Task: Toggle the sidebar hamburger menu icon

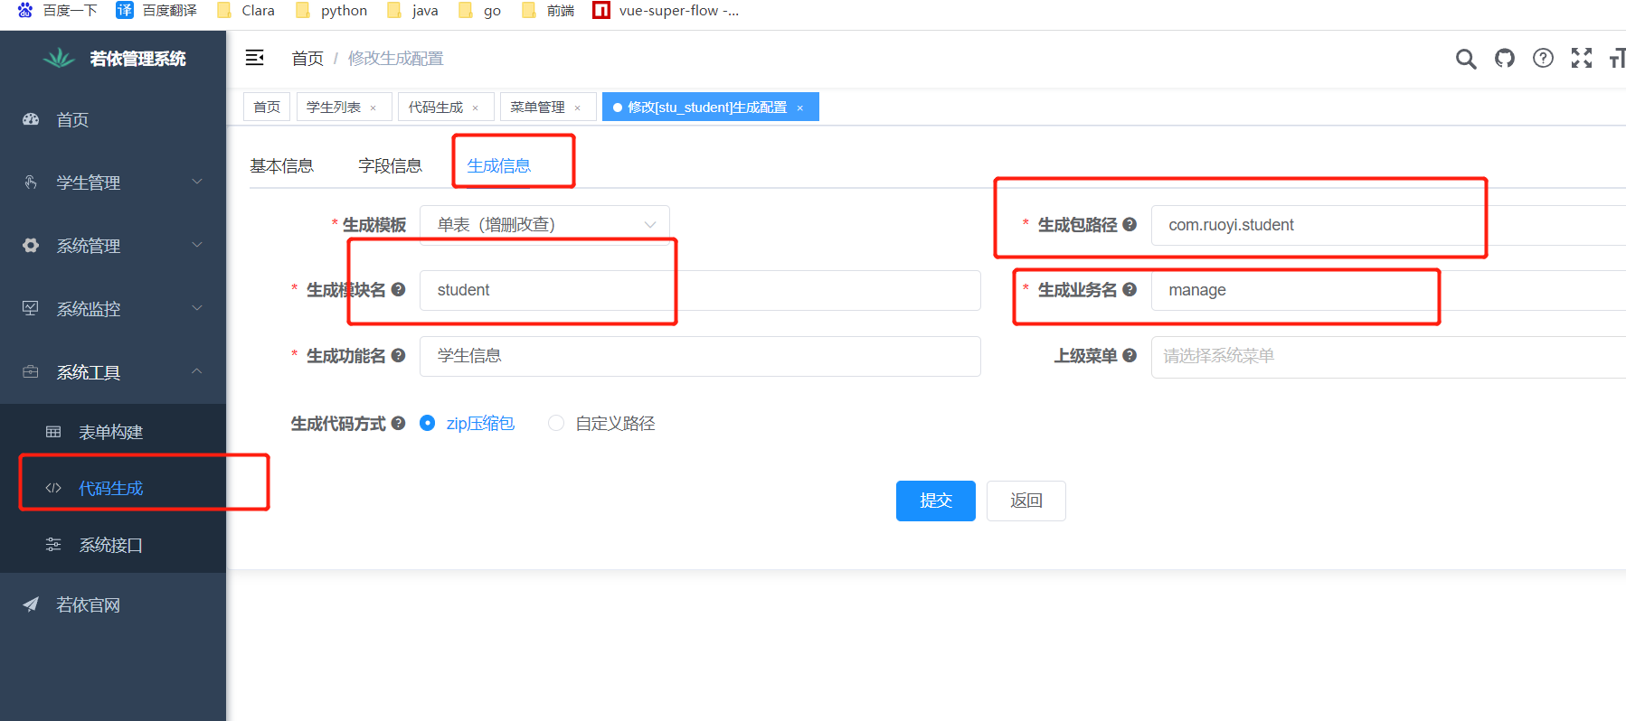Action: click(255, 58)
